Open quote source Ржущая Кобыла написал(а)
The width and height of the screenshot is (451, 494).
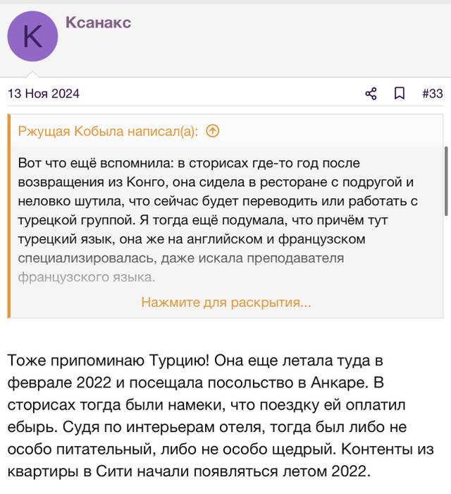109,131
